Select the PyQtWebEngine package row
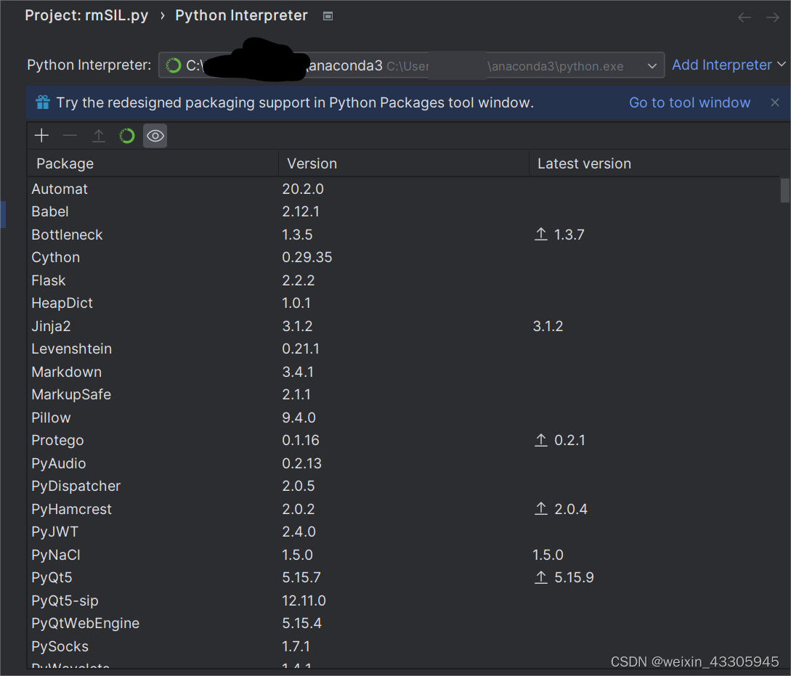Image resolution: width=791 pixels, height=676 pixels. pos(403,624)
